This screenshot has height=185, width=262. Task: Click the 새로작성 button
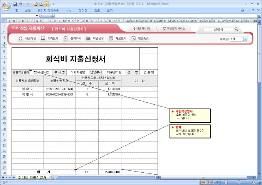(27, 38)
